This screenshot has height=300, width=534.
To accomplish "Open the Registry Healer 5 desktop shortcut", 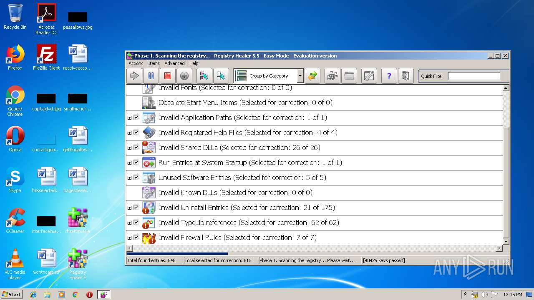I will [x=78, y=264].
